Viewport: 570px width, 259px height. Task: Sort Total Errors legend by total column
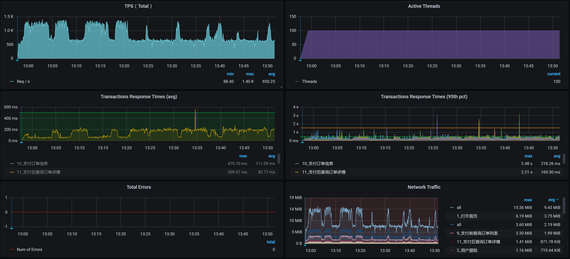tap(271, 242)
